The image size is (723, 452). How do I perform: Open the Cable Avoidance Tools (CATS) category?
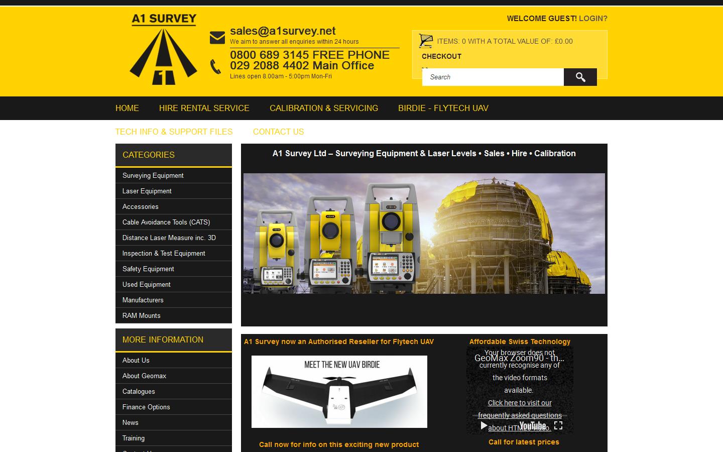166,222
